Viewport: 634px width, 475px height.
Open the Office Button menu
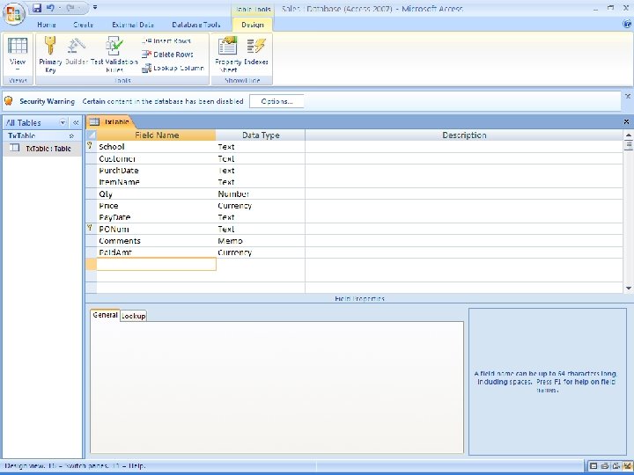12,12
